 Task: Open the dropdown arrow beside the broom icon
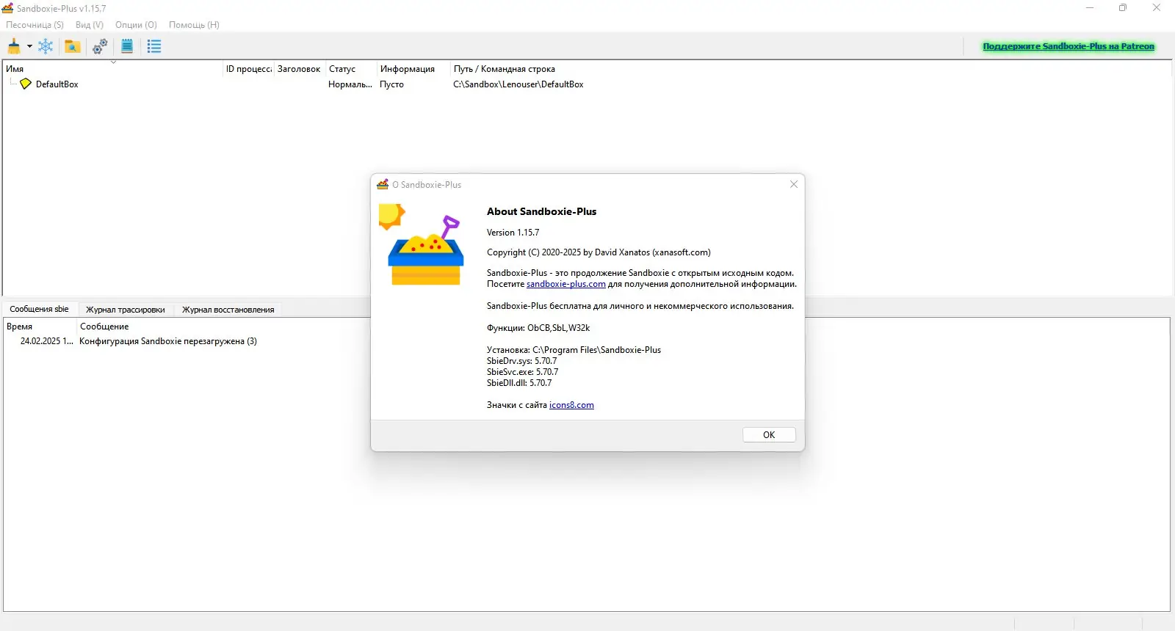[29, 46]
